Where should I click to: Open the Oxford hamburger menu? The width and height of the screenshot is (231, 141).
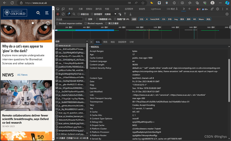[x=47, y=13]
